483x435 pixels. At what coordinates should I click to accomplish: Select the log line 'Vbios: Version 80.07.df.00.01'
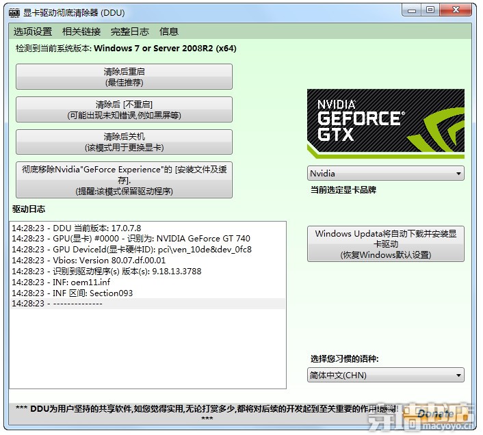147,261
